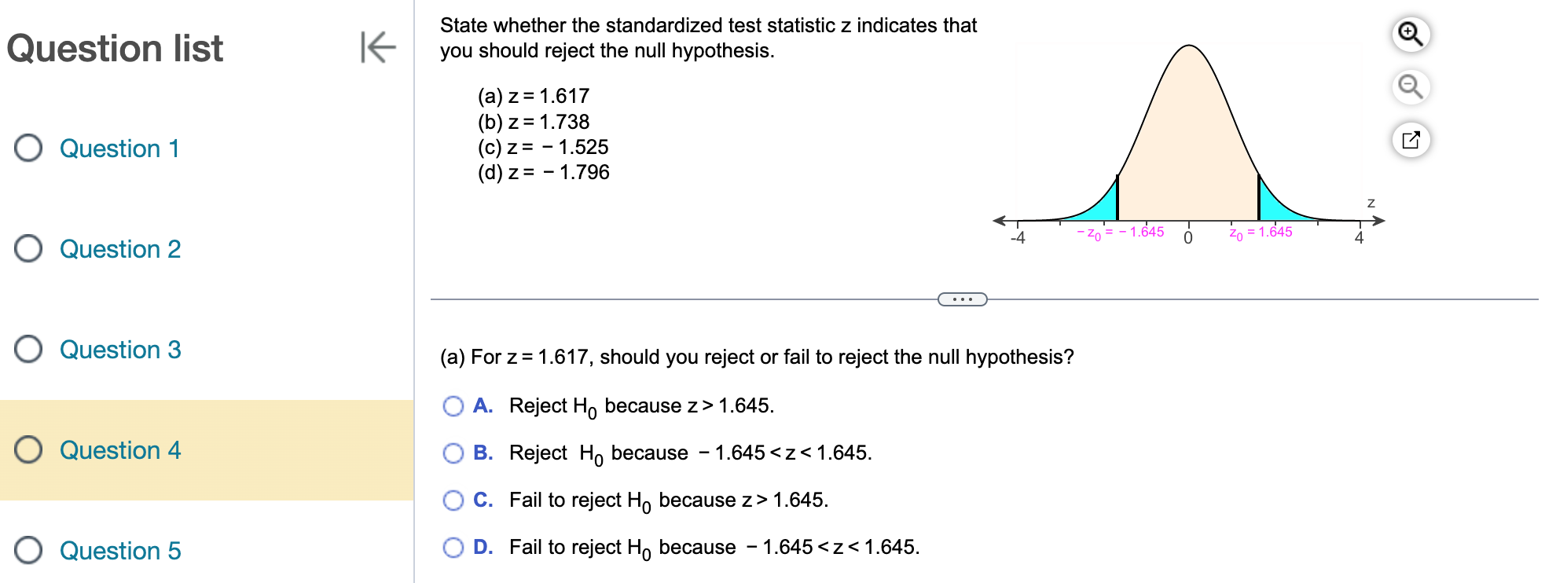Select answer choice A
1545x583 pixels.
click(x=453, y=406)
